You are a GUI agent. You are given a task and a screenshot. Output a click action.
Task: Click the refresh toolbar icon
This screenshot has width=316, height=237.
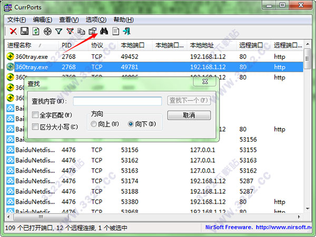coord(36,31)
